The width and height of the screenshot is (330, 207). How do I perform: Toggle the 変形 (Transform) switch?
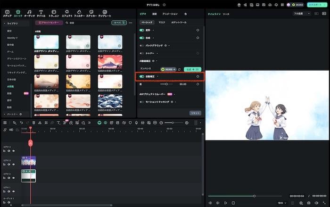point(142,30)
